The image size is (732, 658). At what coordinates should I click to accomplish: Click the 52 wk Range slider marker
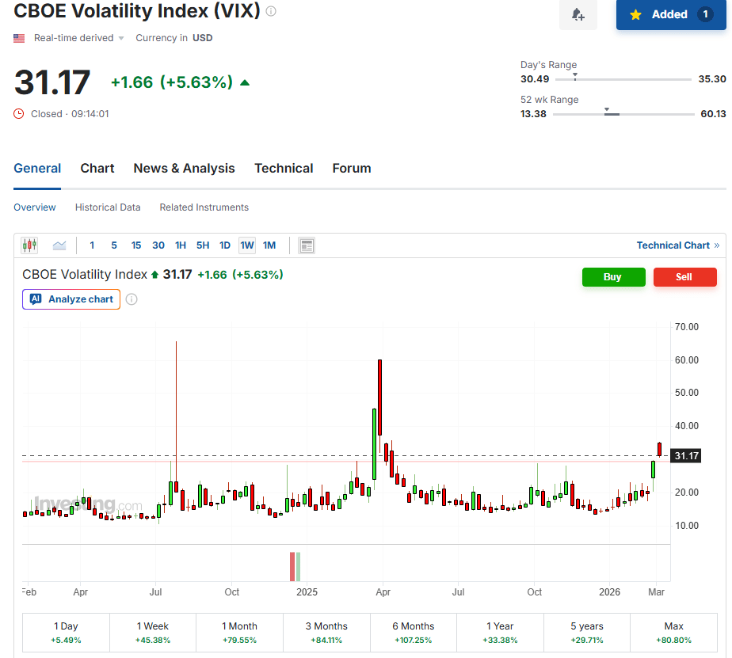607,111
